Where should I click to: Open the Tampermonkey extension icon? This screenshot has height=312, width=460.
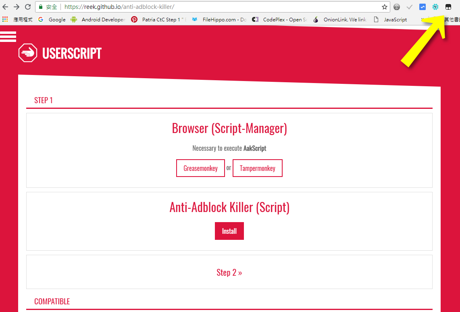[x=448, y=7]
